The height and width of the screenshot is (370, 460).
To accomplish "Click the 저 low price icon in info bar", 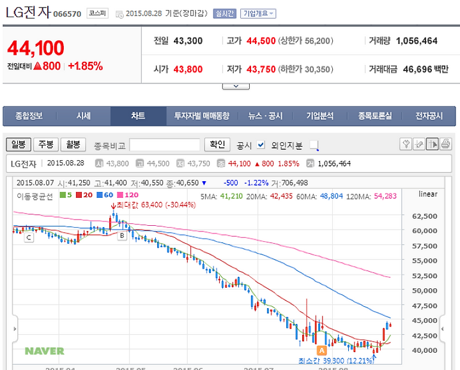I will 180,163.
